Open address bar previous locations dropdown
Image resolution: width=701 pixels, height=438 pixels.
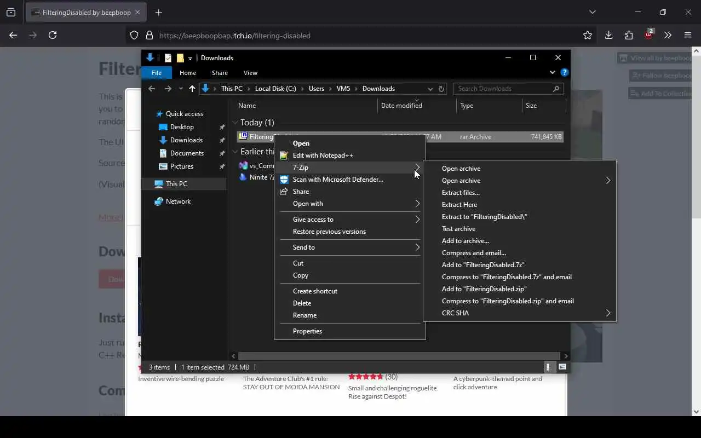click(x=430, y=89)
